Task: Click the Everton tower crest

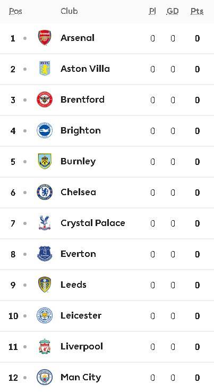Action: pos(45,254)
